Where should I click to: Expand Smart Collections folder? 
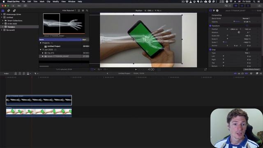pos(3,21)
